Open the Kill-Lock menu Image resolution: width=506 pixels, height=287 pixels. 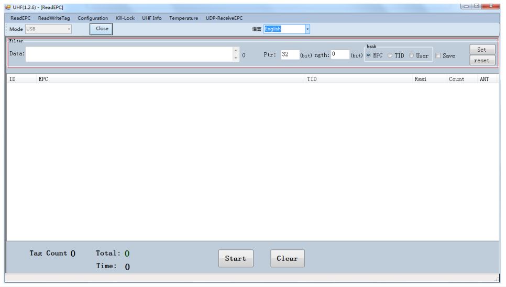[x=125, y=18]
